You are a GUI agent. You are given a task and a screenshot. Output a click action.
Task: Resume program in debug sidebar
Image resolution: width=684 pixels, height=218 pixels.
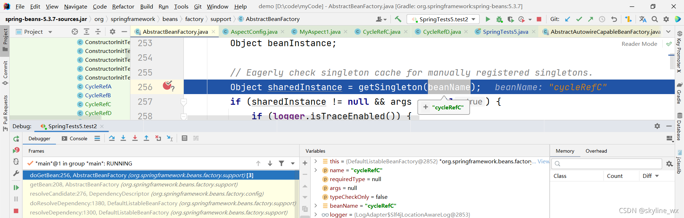[x=16, y=187]
